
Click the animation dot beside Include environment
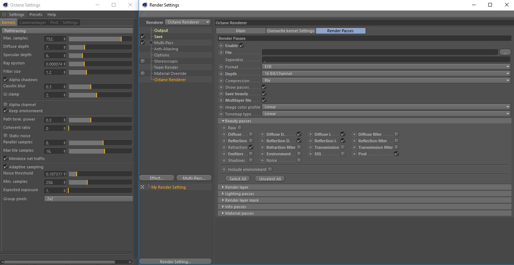(224, 169)
